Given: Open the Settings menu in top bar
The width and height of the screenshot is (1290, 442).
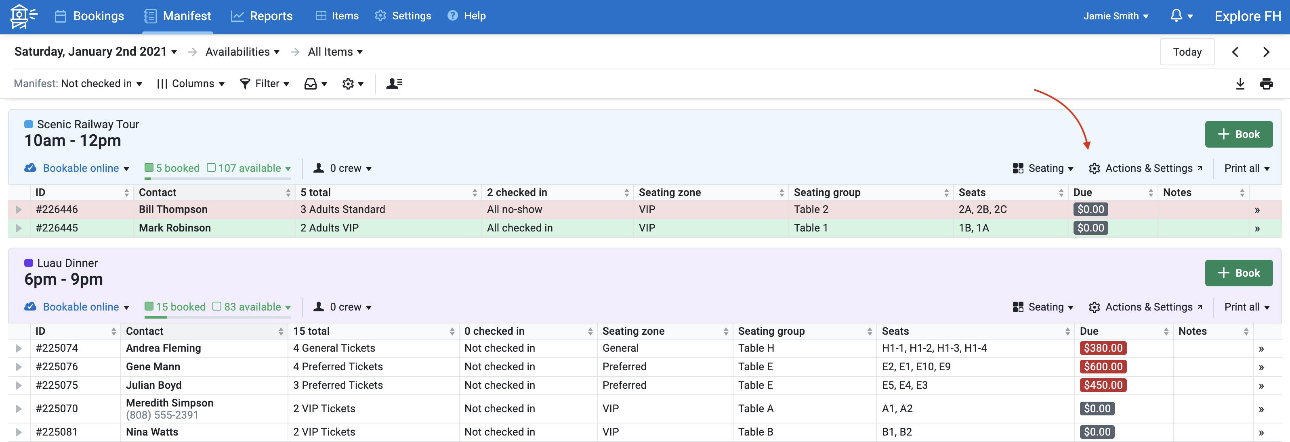Looking at the screenshot, I should click(x=403, y=16).
